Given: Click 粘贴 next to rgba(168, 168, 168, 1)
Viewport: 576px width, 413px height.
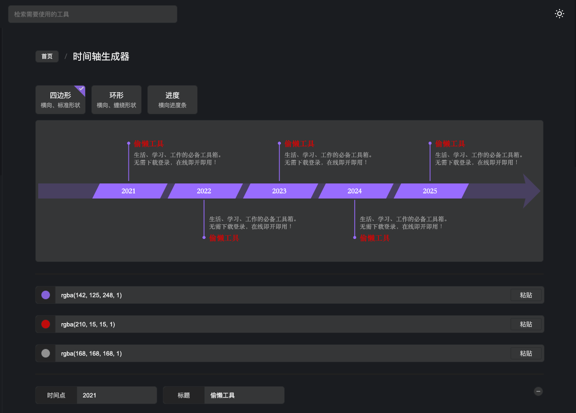Looking at the screenshot, I should (526, 353).
